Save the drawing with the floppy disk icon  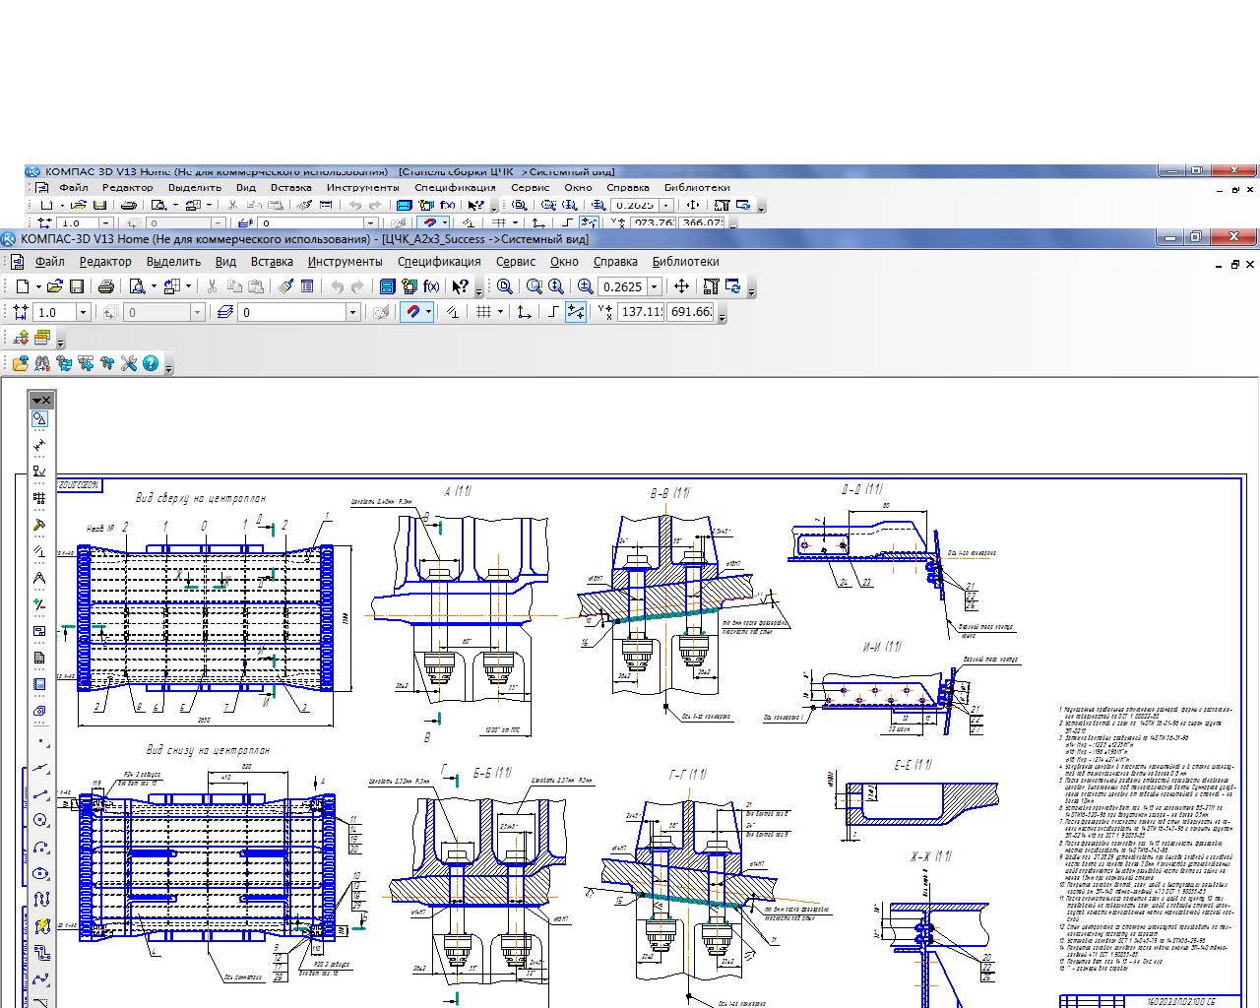[x=76, y=286]
